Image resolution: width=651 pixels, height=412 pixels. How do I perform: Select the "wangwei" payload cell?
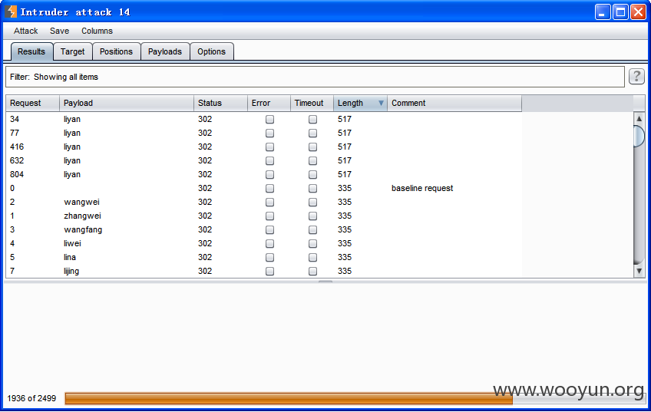(82, 202)
